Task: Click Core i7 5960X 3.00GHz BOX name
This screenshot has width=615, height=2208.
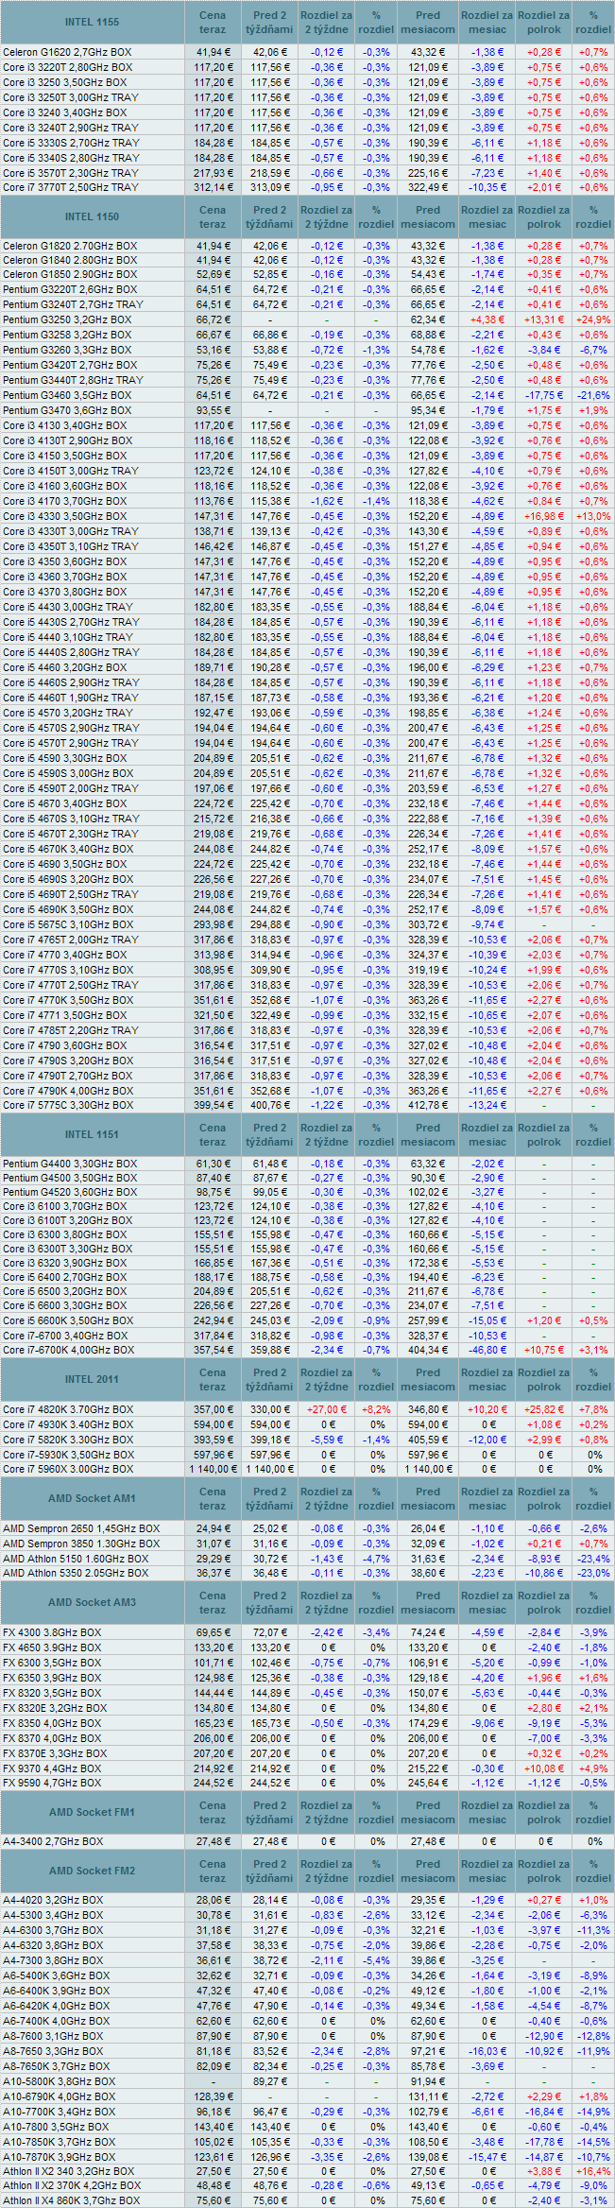Action: click(x=68, y=1469)
